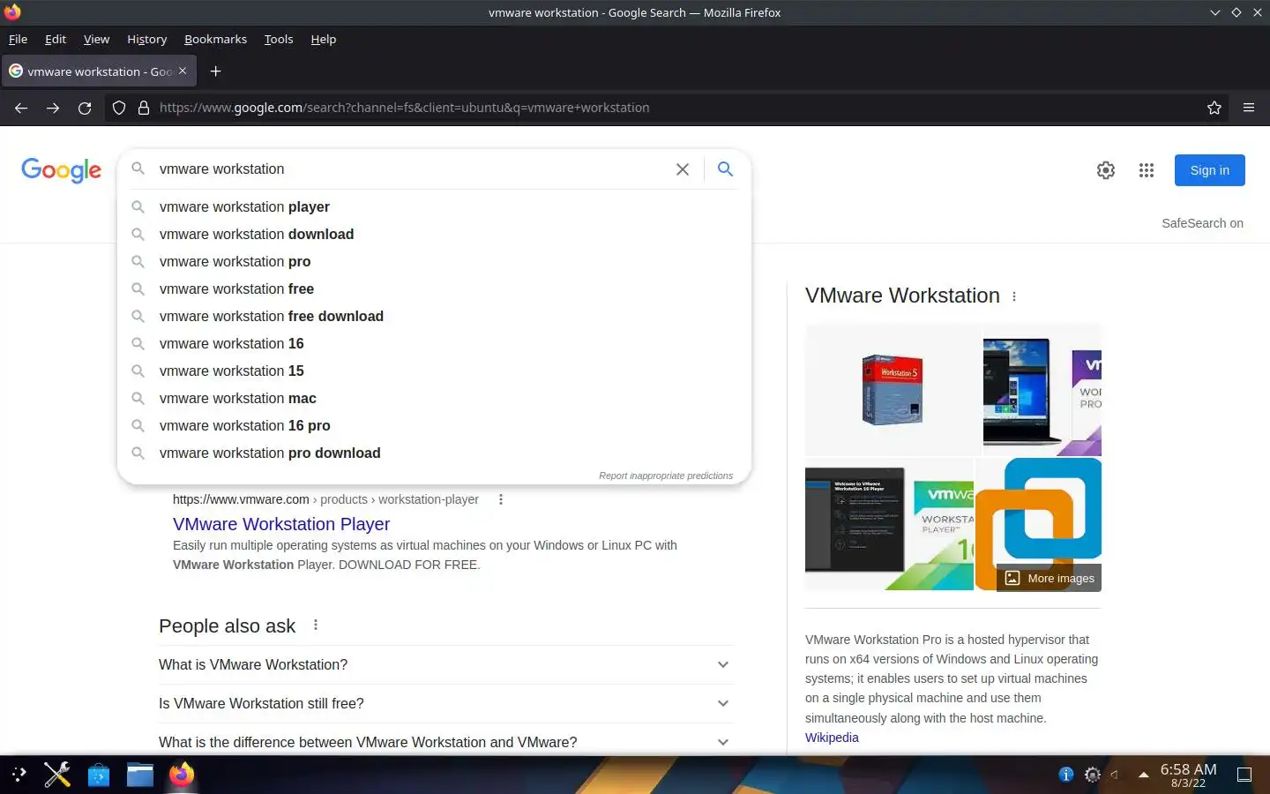Open the View menu
This screenshot has width=1270, height=794.
tap(96, 39)
